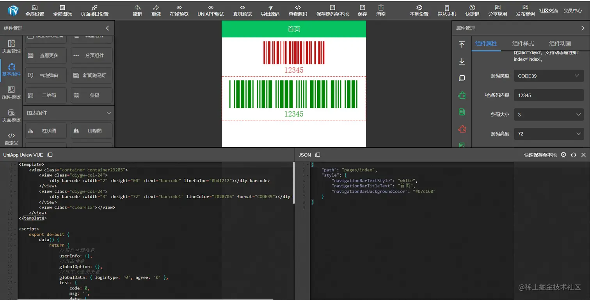This screenshot has width=590, height=300.
Task: Copy UniApp Uview VUE code
Action: pyautogui.click(x=50, y=155)
